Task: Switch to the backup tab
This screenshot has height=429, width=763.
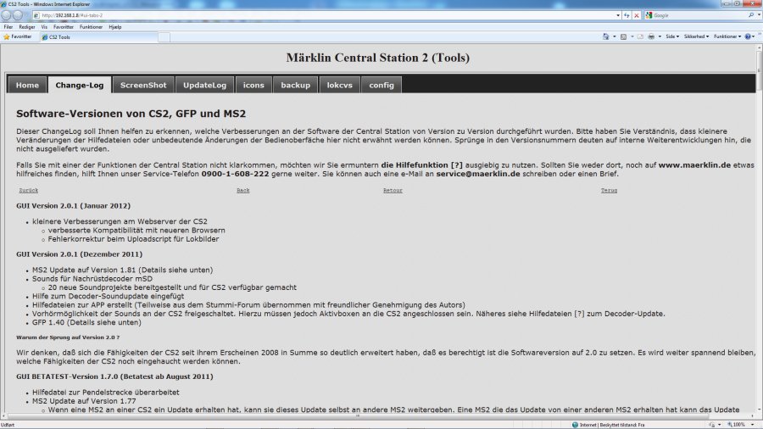Action: 295,85
